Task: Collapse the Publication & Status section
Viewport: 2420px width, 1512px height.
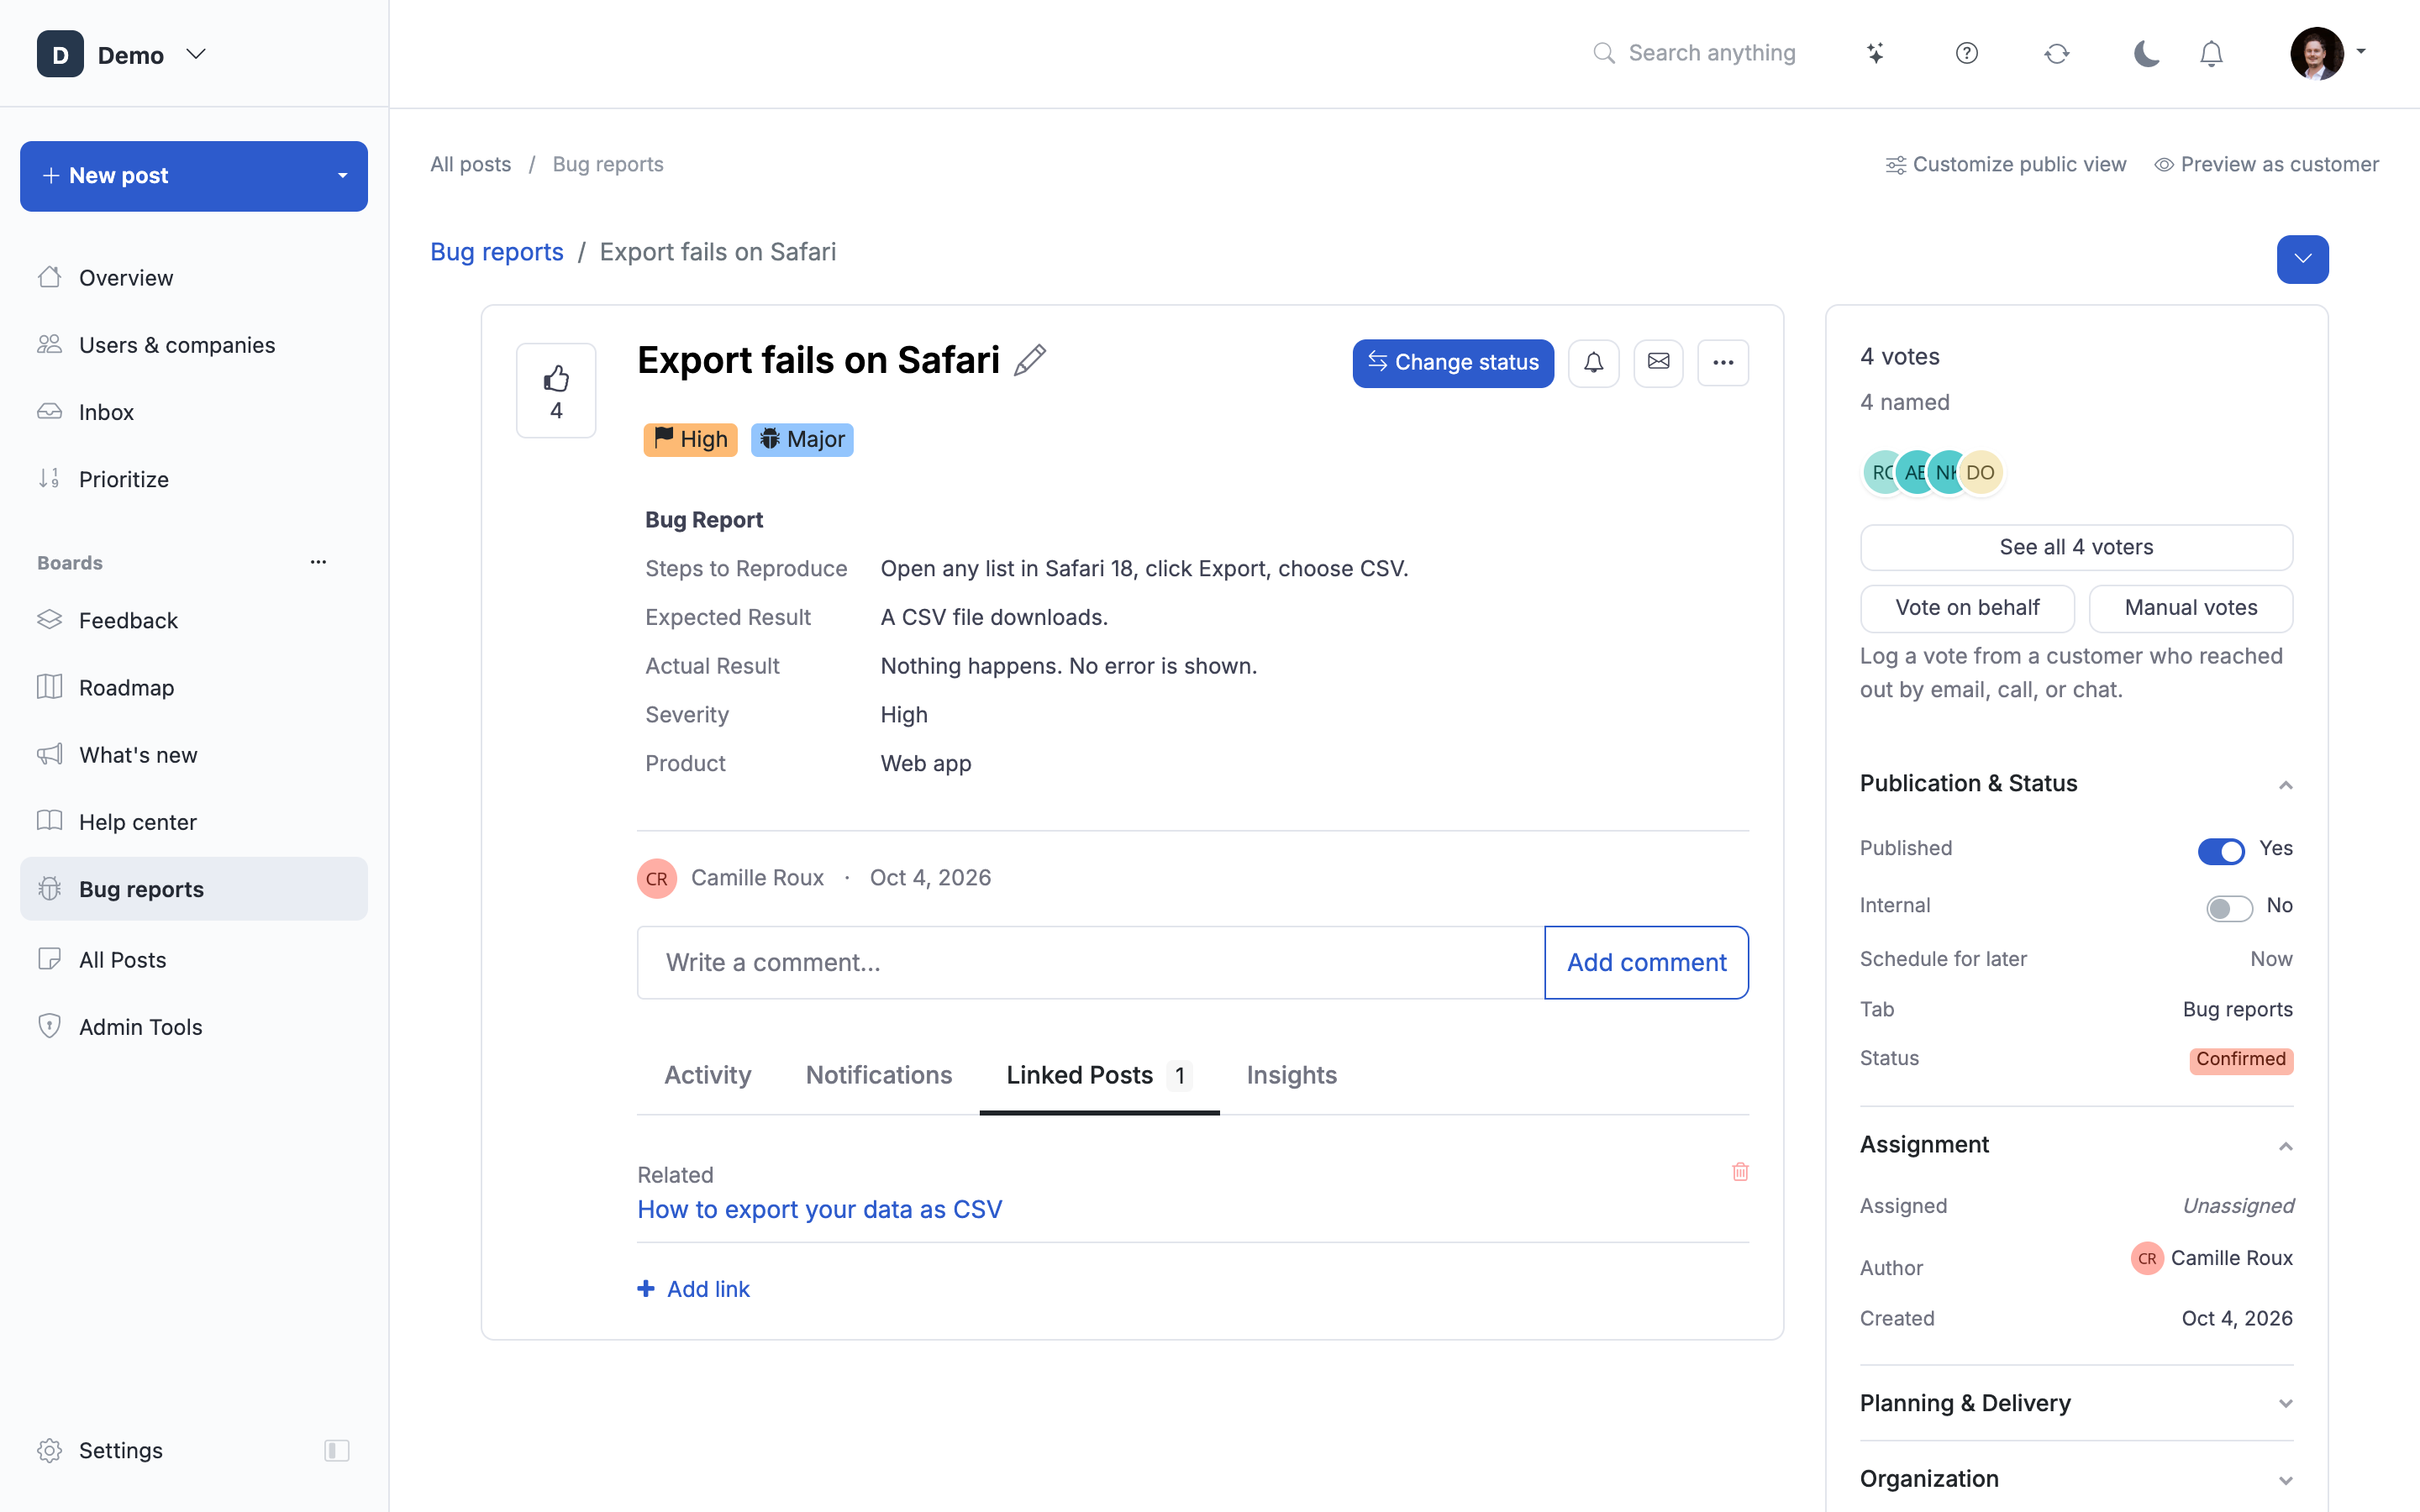Action: tap(2285, 784)
